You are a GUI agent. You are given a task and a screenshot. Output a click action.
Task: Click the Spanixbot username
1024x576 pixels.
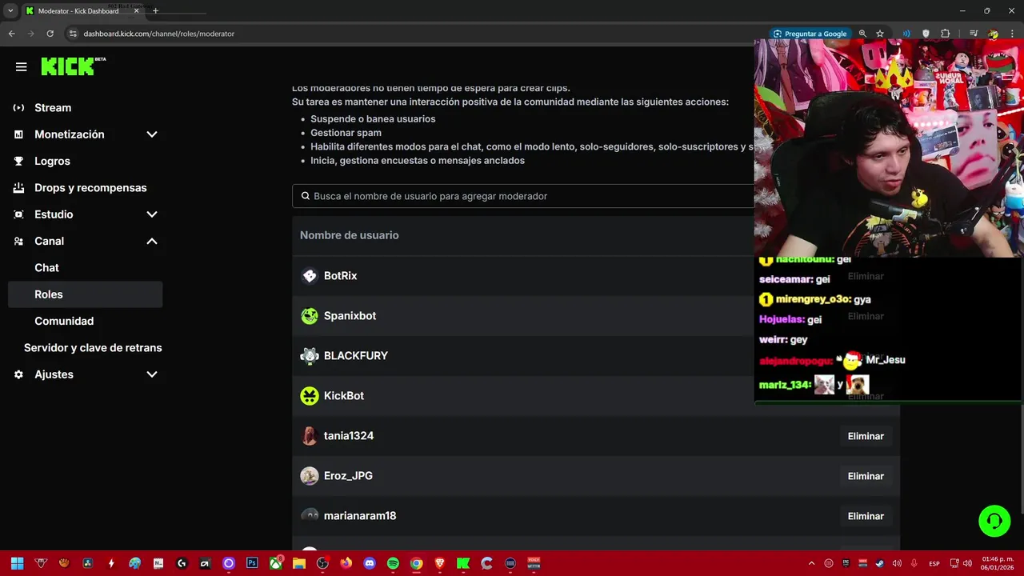pos(350,315)
